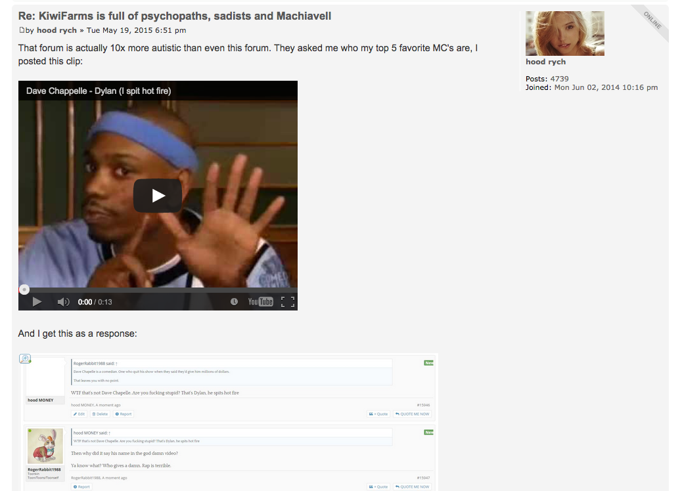Visit the hood rych profile name under the avatar
682x491 pixels.
click(x=545, y=62)
